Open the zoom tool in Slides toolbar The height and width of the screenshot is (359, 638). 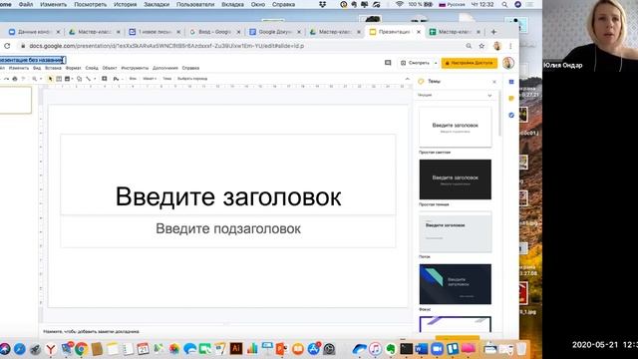coord(35,79)
